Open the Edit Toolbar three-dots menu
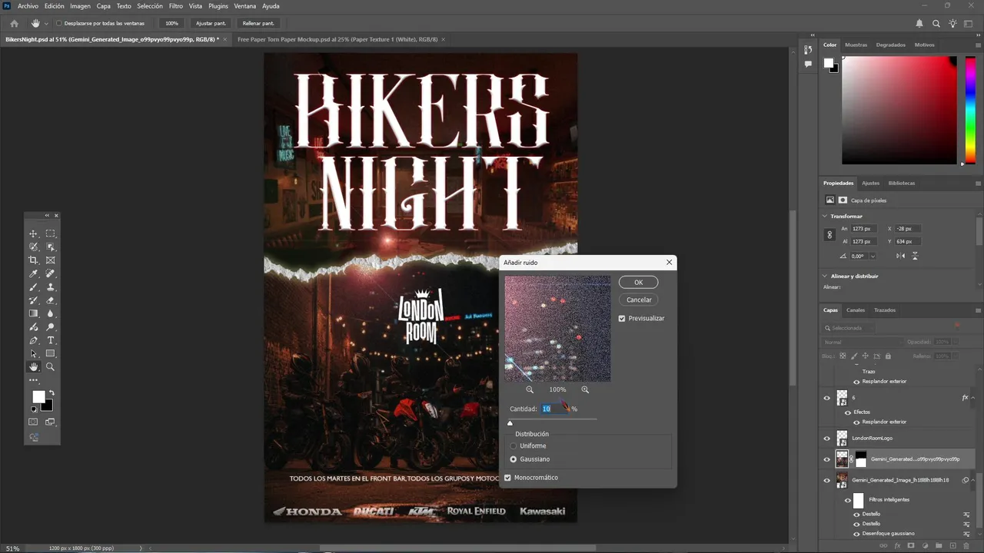Image resolution: width=984 pixels, height=553 pixels. coord(33,380)
